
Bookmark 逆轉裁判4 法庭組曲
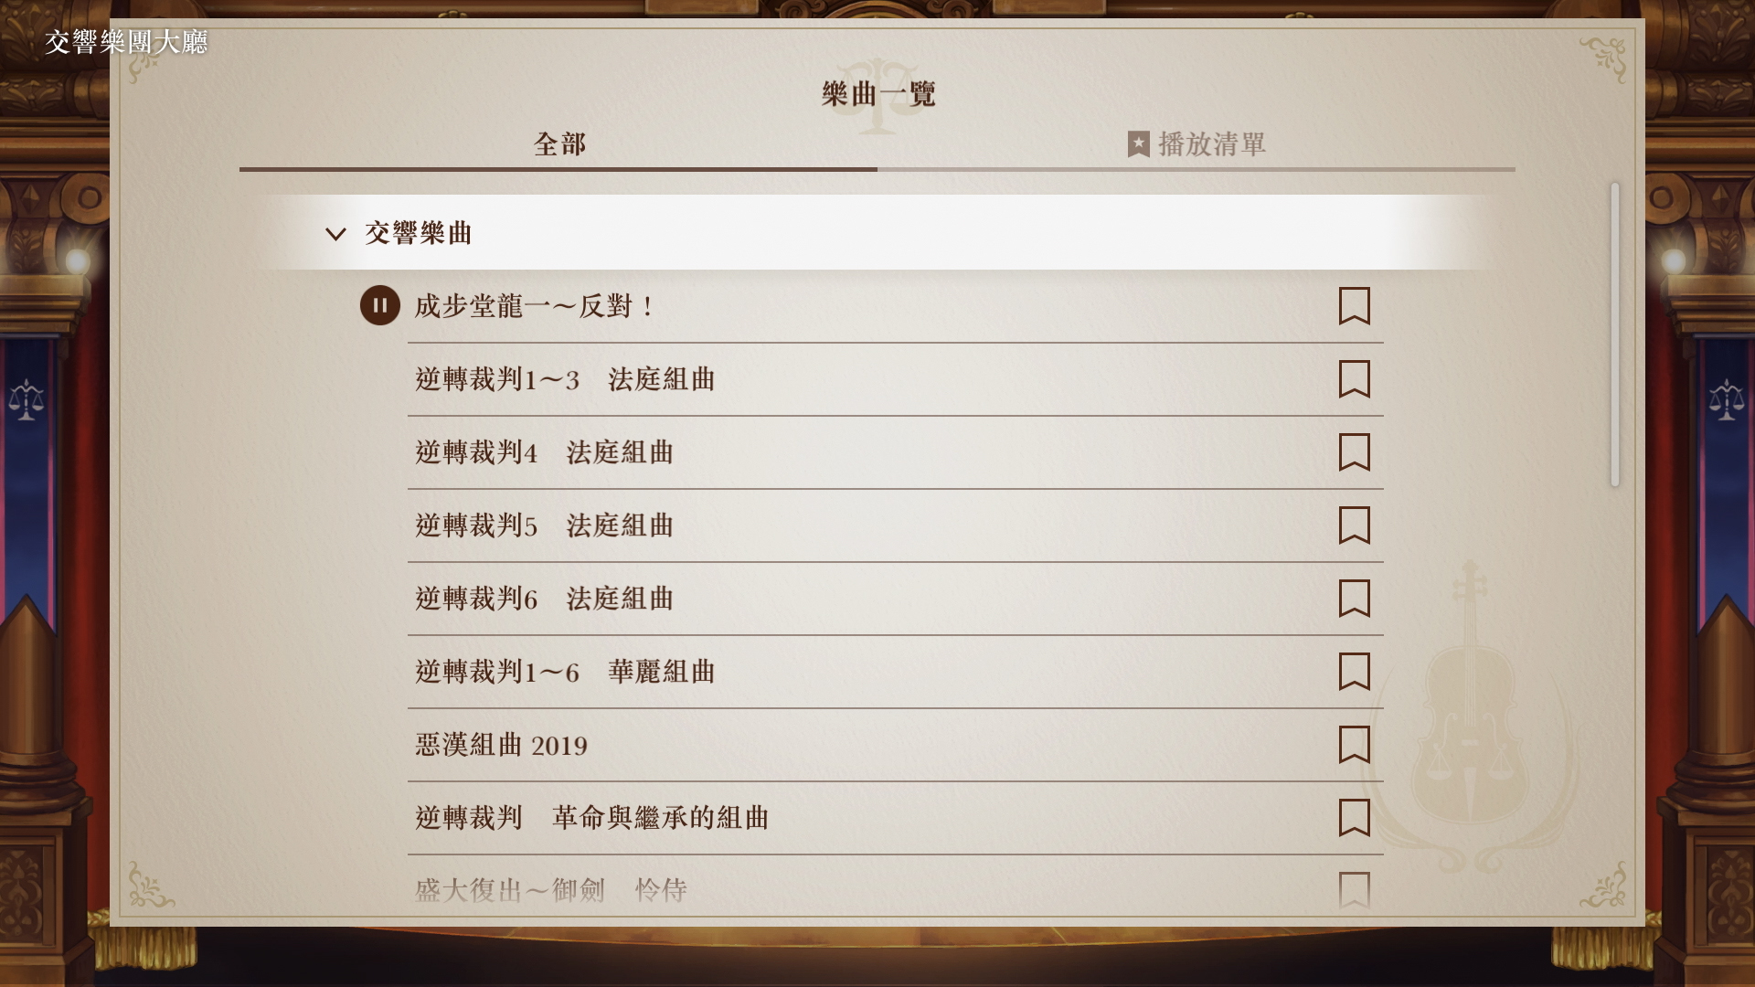1354,453
